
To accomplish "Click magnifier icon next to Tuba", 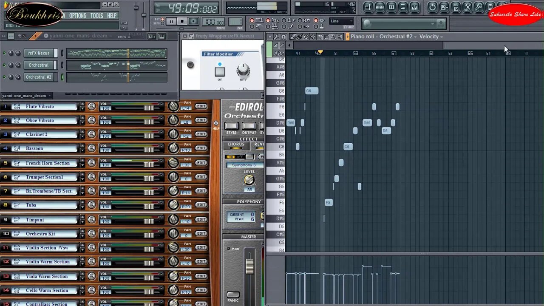I will click(92, 205).
